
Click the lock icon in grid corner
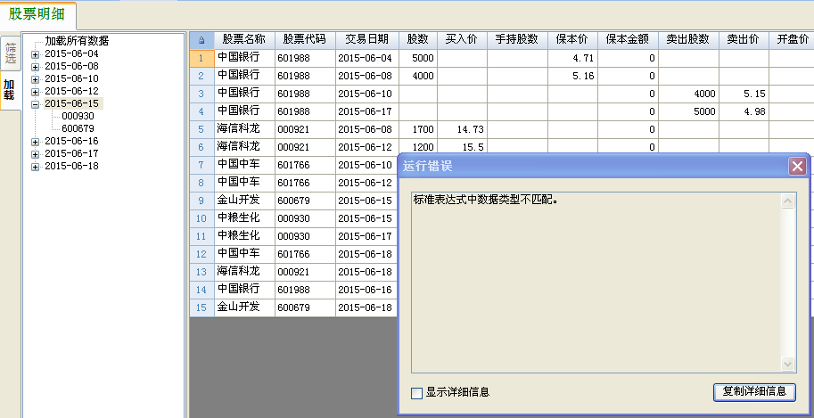coord(202,40)
